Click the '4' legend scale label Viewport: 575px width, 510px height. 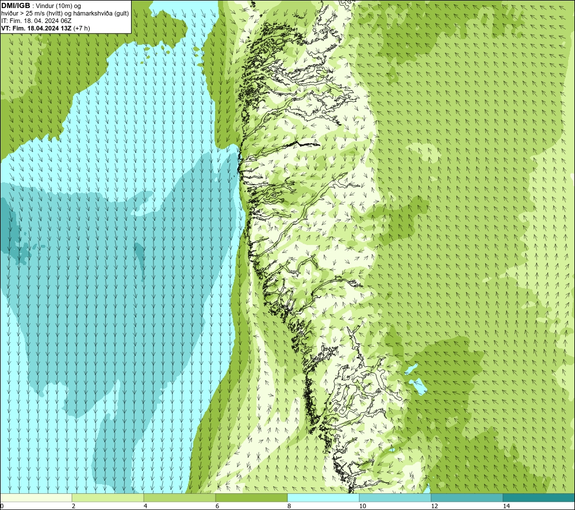click(x=145, y=507)
